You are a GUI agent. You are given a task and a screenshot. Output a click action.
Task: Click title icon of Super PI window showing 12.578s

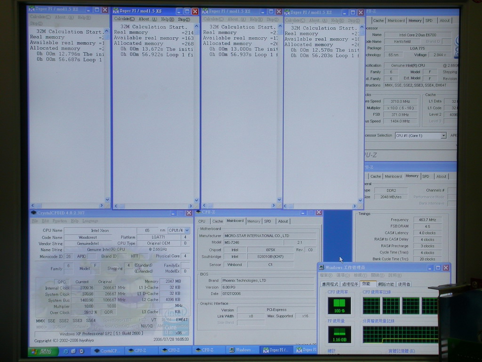tap(287, 12)
